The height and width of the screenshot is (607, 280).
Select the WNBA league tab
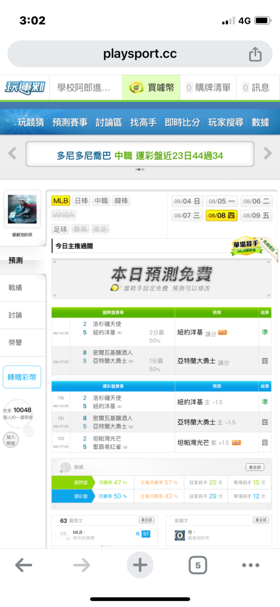(x=64, y=215)
